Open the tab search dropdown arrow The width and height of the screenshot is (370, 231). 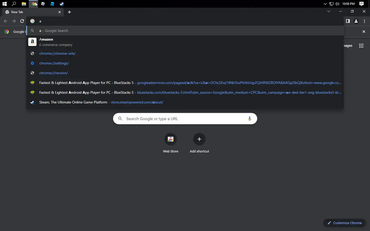click(x=328, y=11)
